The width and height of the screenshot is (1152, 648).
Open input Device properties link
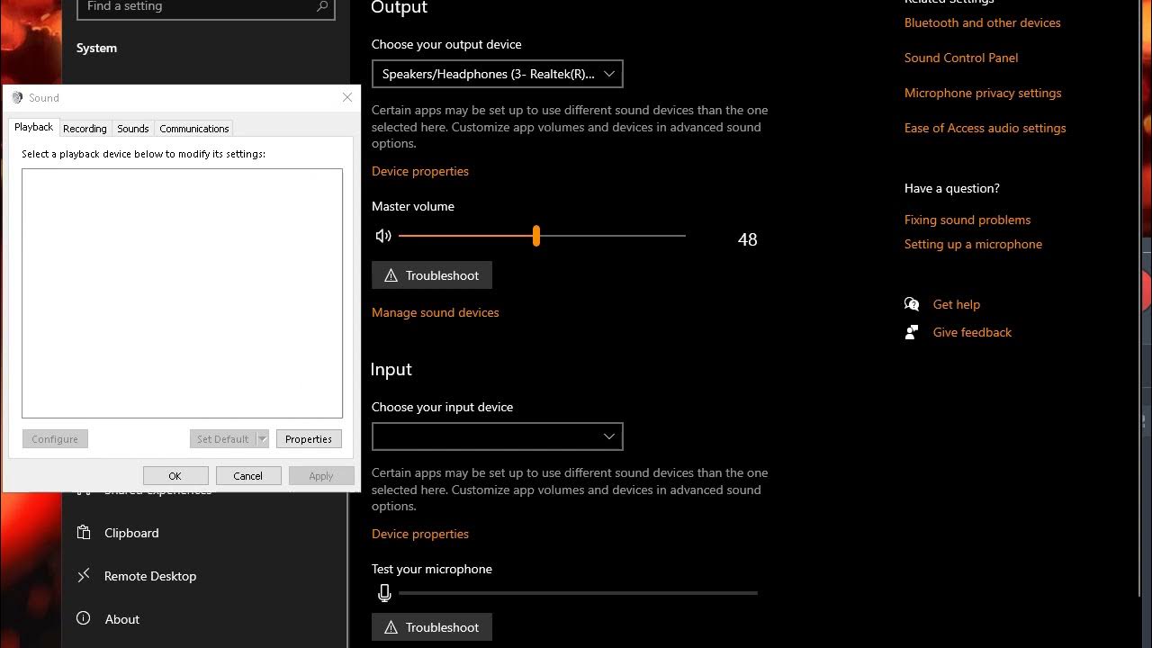click(x=420, y=534)
